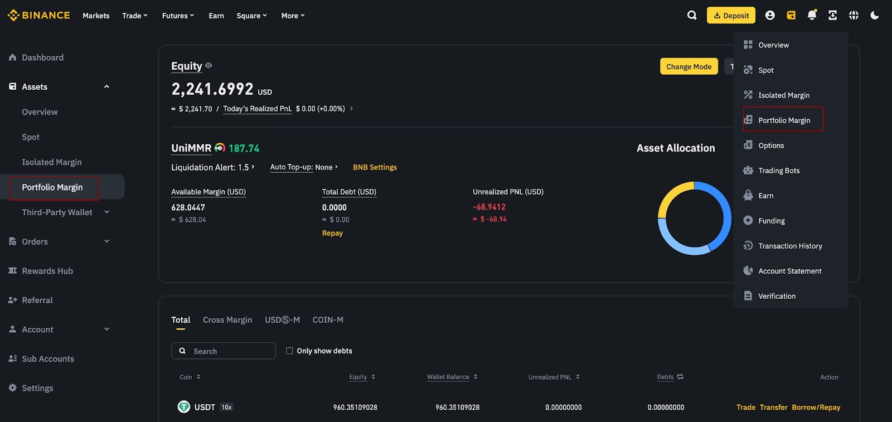
Task: Open Today's Realized PnL details arrow
Action: 351,109
